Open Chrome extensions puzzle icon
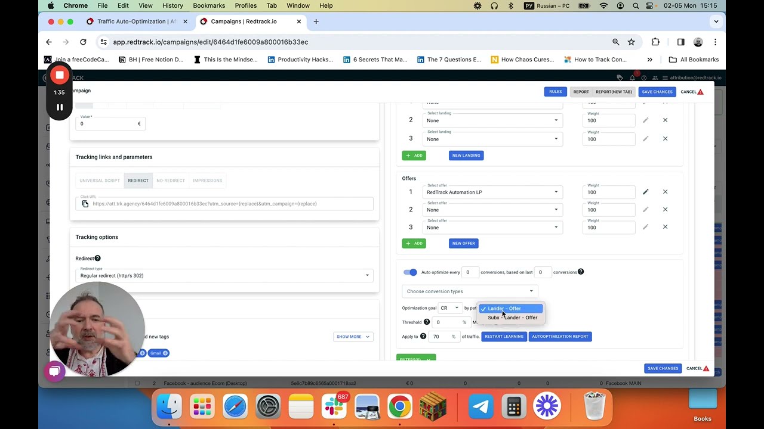Viewport: 764px width, 429px height. coord(655,42)
